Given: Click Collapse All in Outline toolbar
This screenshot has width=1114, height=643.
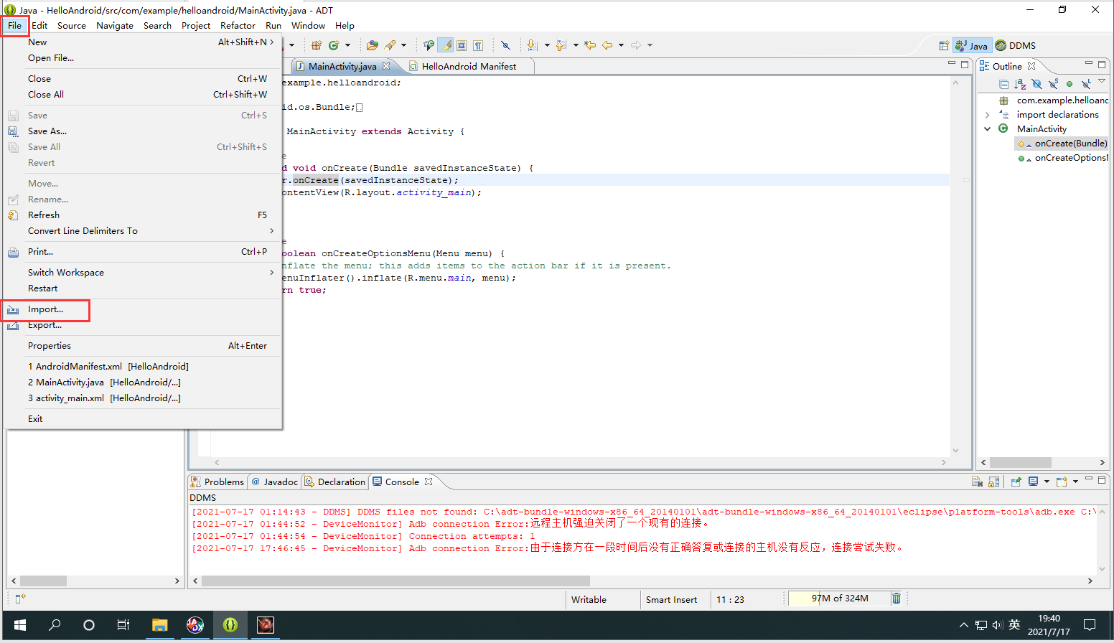Looking at the screenshot, I should click(1004, 84).
